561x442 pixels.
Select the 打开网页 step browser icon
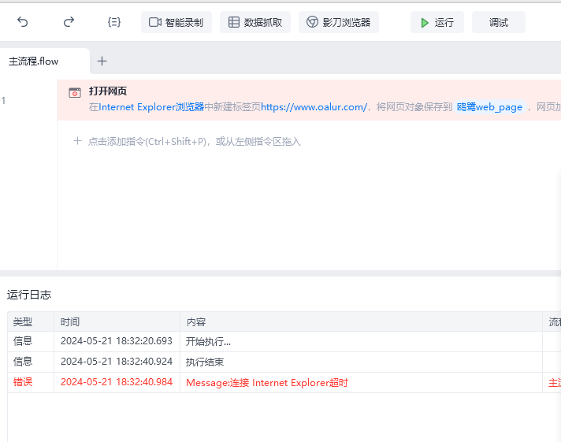click(x=75, y=92)
